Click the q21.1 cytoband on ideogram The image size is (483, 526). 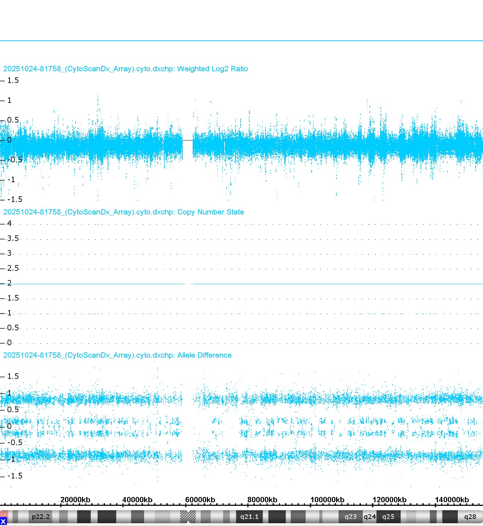(x=249, y=517)
